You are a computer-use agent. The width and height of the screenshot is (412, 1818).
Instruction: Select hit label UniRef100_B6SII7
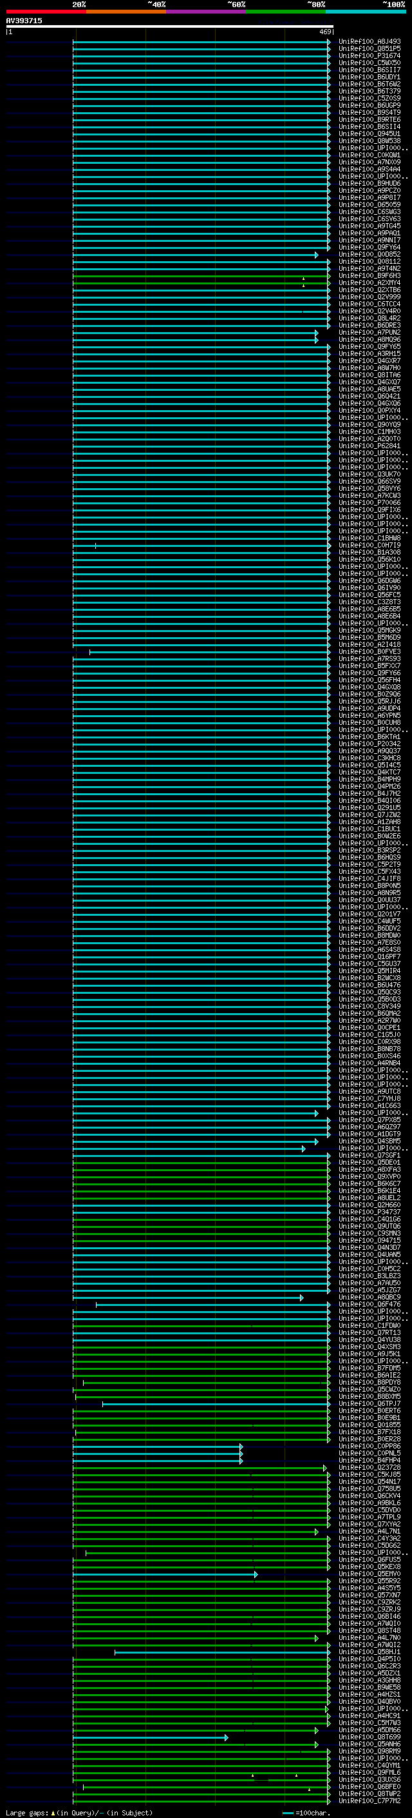tap(370, 70)
